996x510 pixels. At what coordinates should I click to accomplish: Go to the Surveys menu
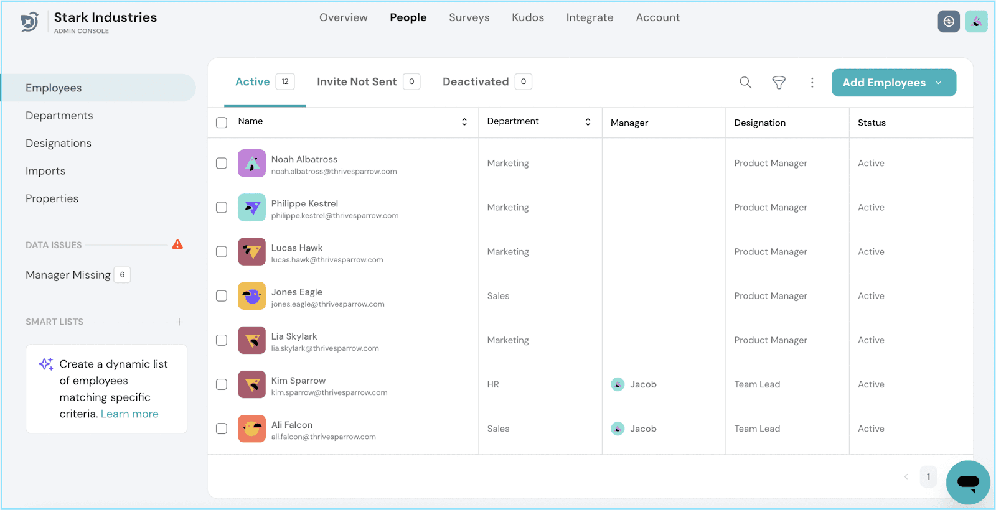click(x=469, y=17)
